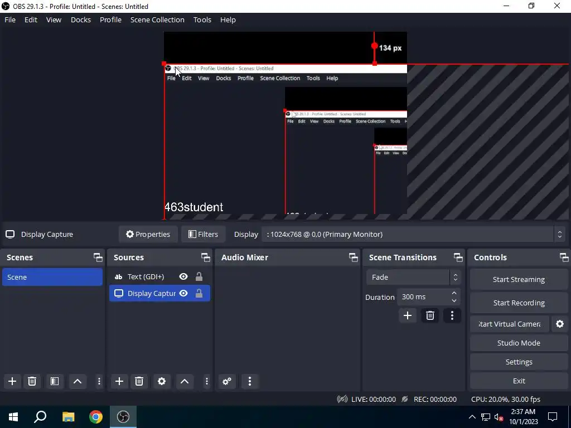Open notification center in taskbar

[x=553, y=417]
